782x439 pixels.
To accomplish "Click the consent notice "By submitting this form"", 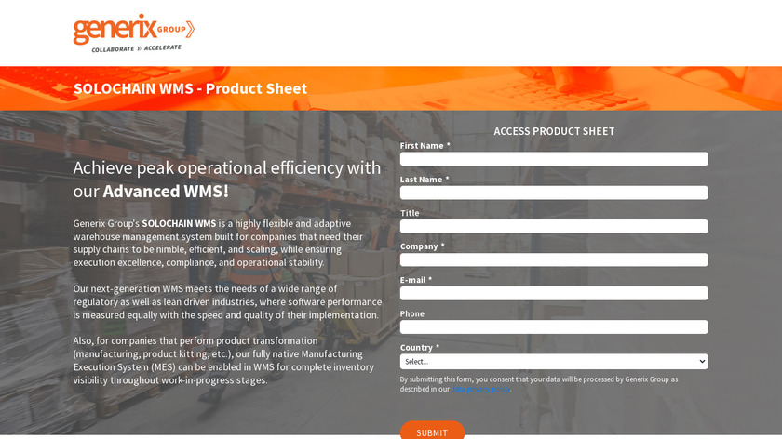I will tap(539, 384).
